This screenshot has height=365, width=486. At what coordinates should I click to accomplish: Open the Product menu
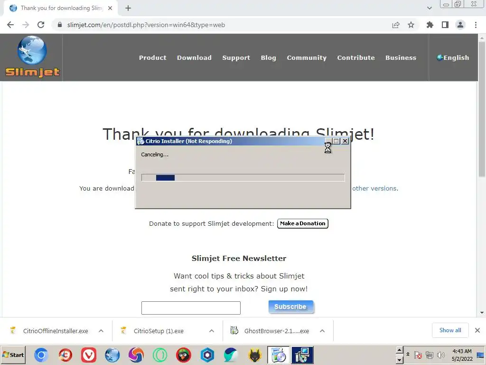pos(152,58)
